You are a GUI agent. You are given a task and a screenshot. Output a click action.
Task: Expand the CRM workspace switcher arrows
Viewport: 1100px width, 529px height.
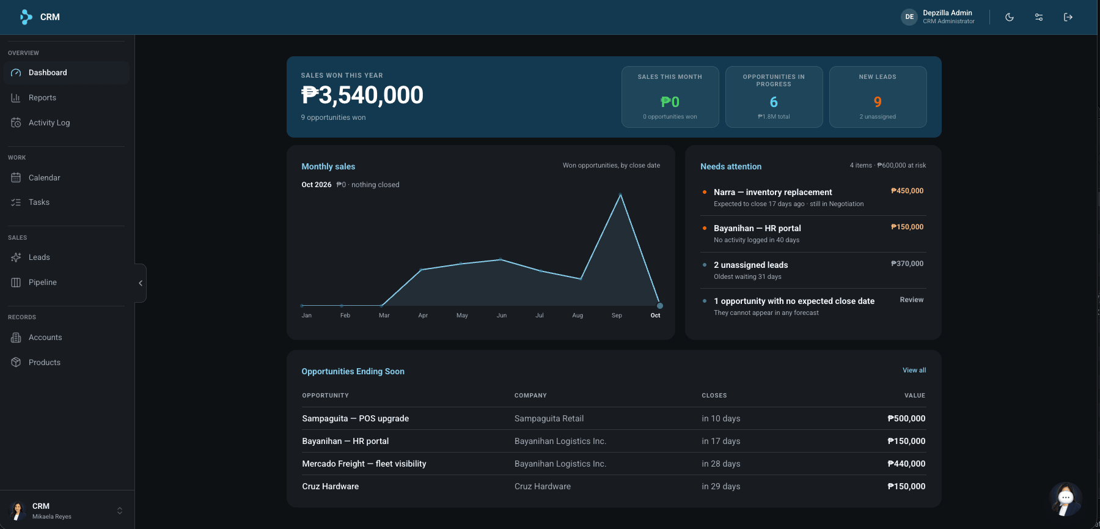point(120,511)
